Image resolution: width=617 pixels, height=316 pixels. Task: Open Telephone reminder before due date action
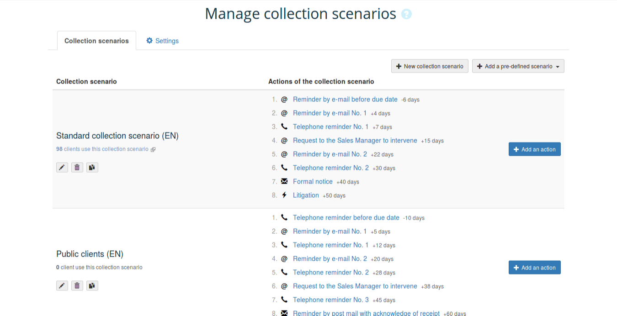(x=346, y=217)
